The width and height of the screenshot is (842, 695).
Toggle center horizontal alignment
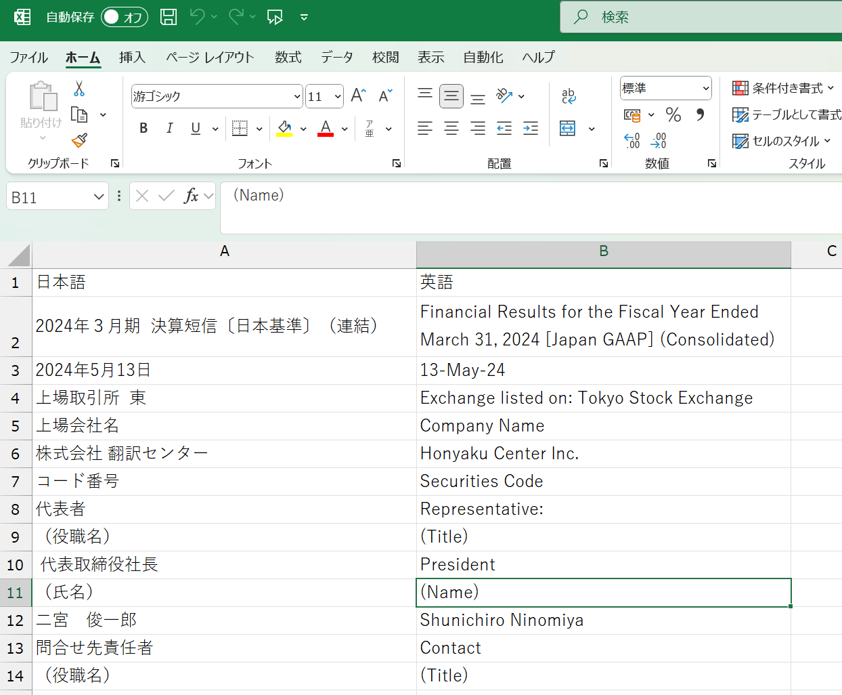pos(451,128)
